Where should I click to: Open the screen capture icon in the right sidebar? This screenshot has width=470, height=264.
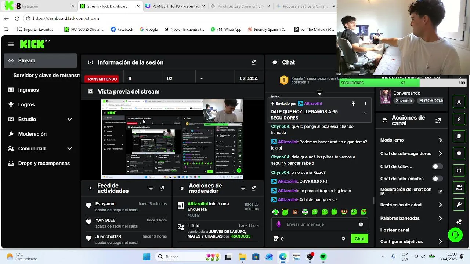[x=459, y=102]
